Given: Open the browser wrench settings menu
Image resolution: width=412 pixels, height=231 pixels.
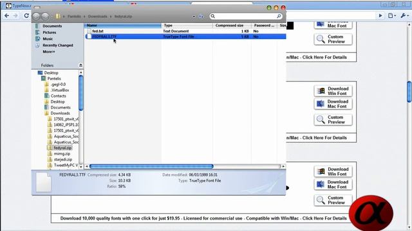Looking at the screenshot, I should 404,15.
